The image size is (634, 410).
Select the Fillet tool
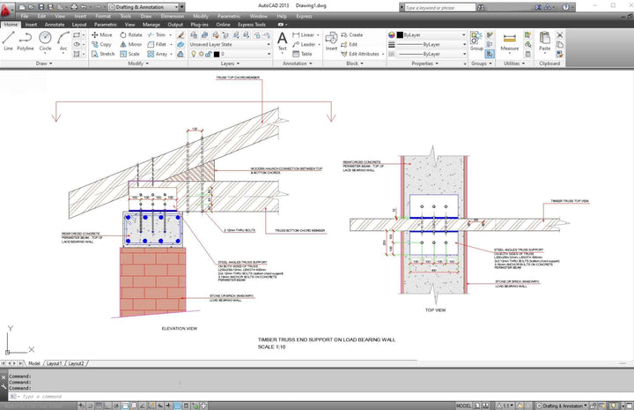(157, 44)
